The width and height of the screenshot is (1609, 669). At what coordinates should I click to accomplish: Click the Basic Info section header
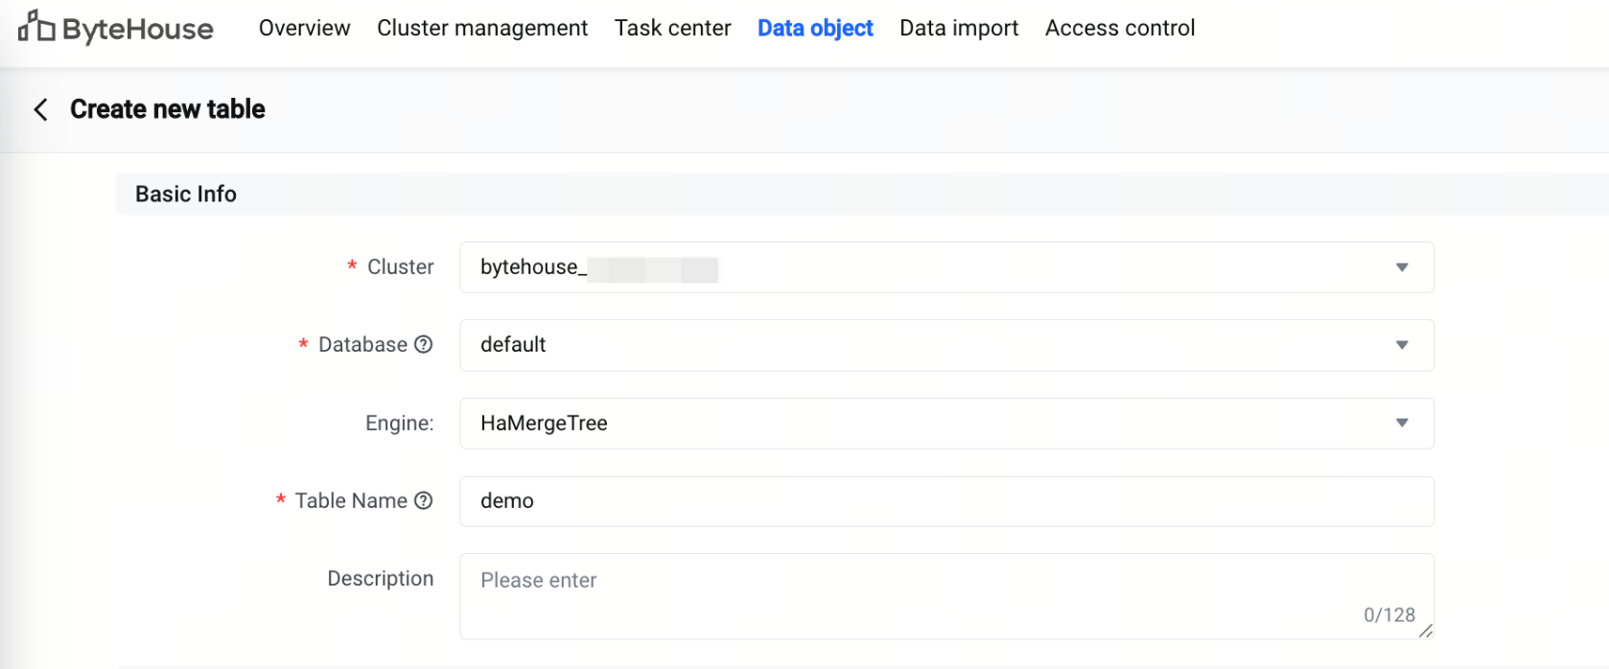[186, 195]
